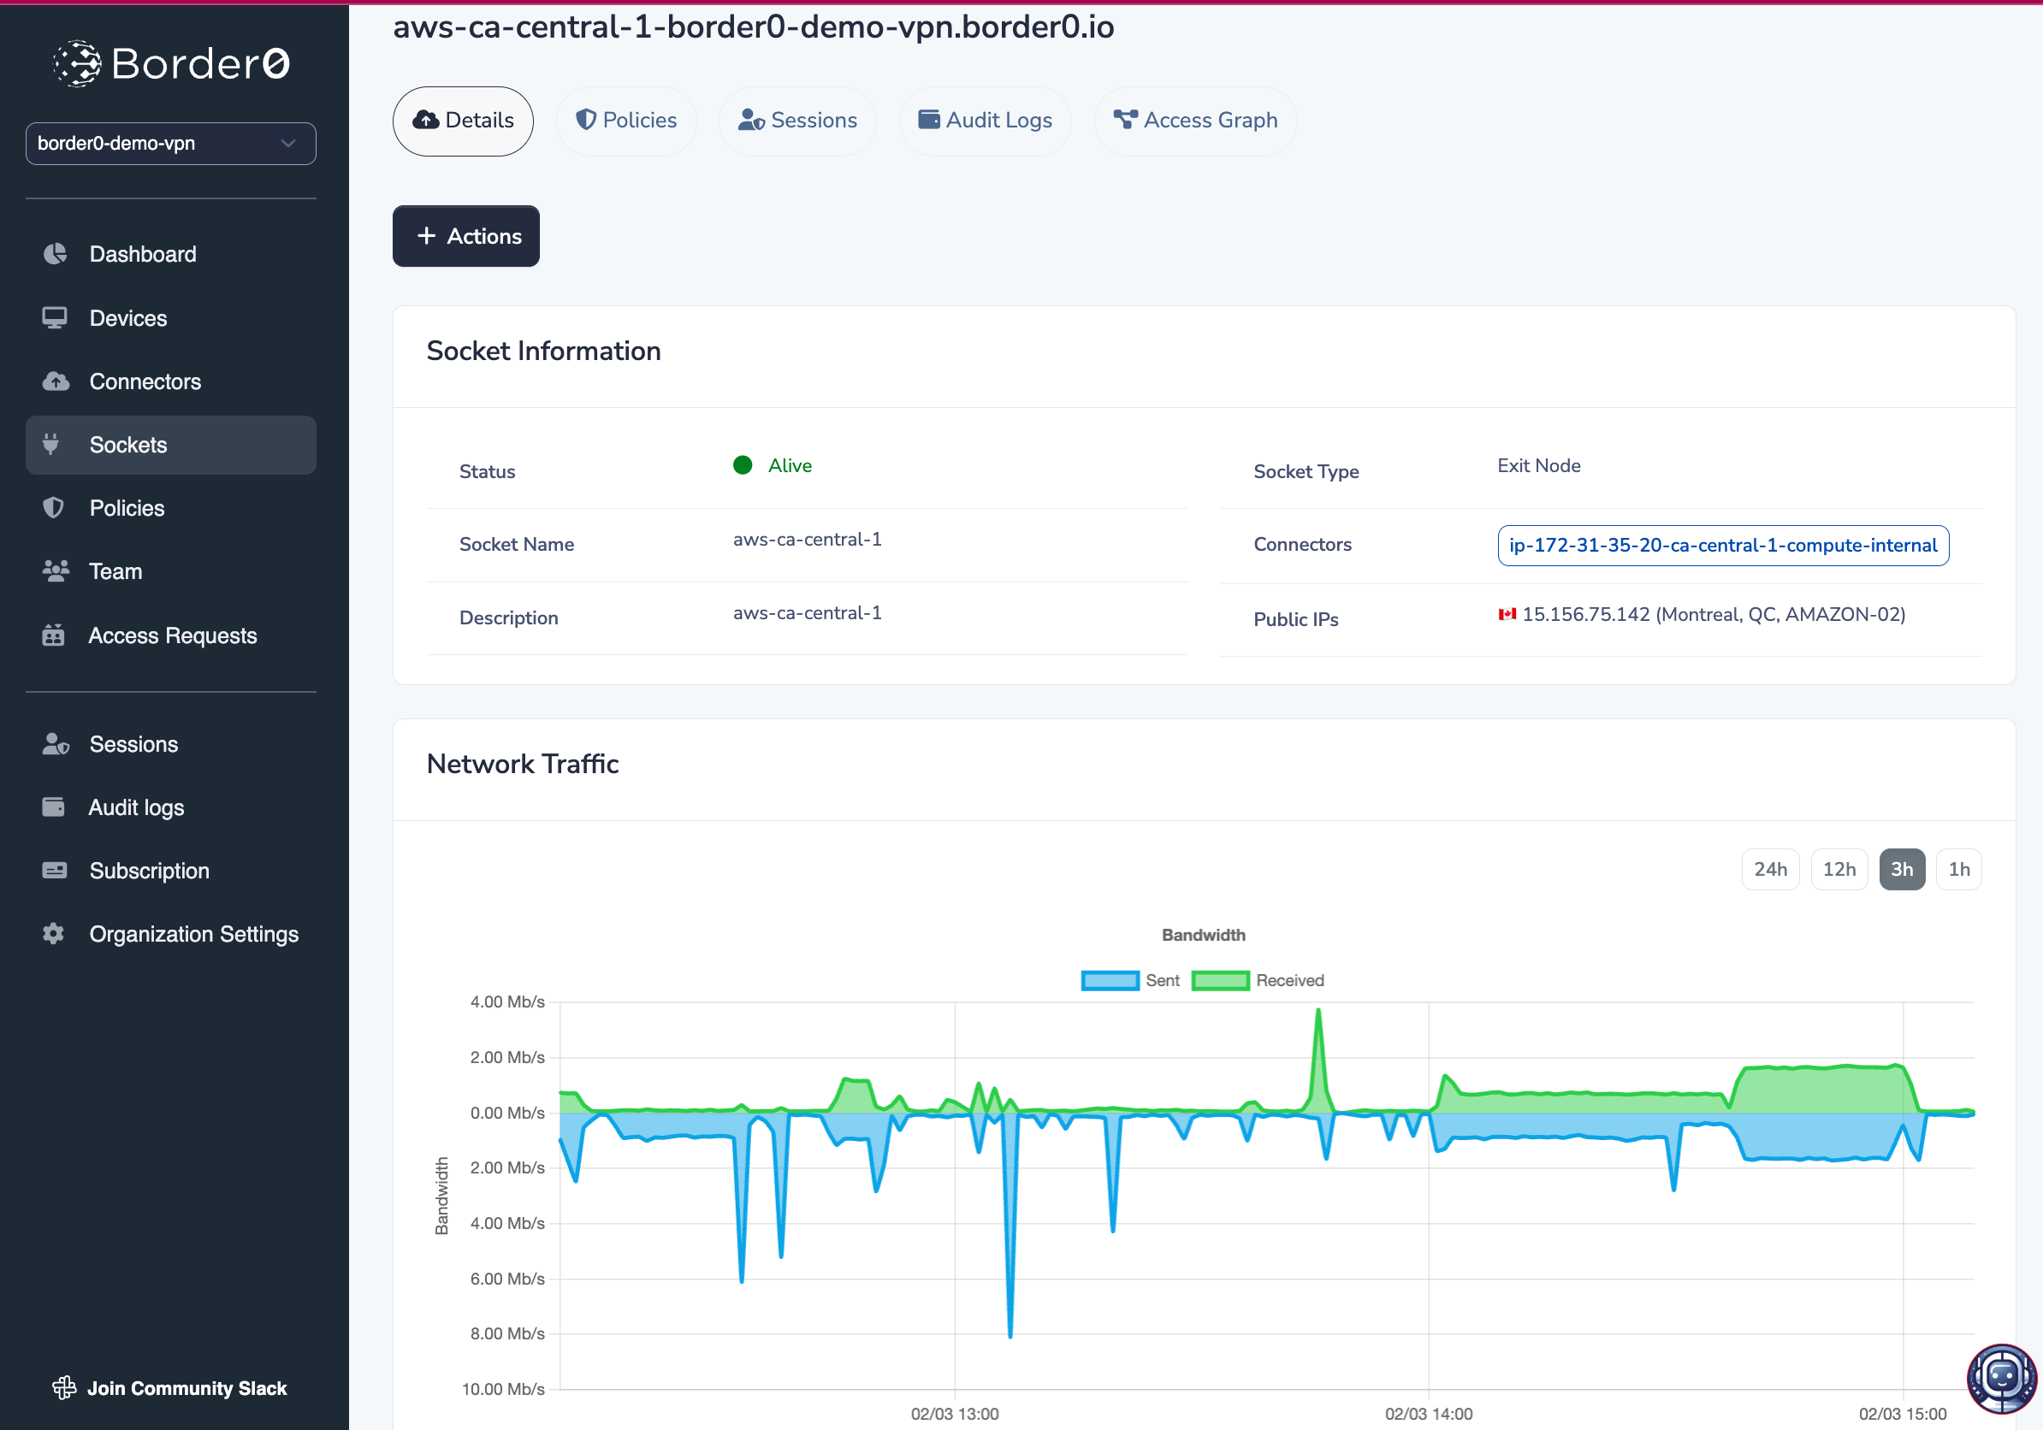2043x1430 pixels.
Task: Click the Slack icon at sidebar bottom
Action: tap(64, 1387)
